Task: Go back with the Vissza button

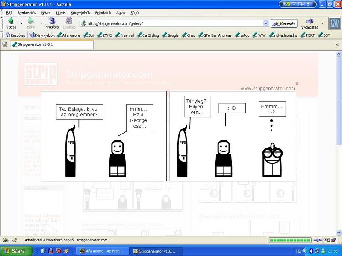Action: pyautogui.click(x=11, y=23)
